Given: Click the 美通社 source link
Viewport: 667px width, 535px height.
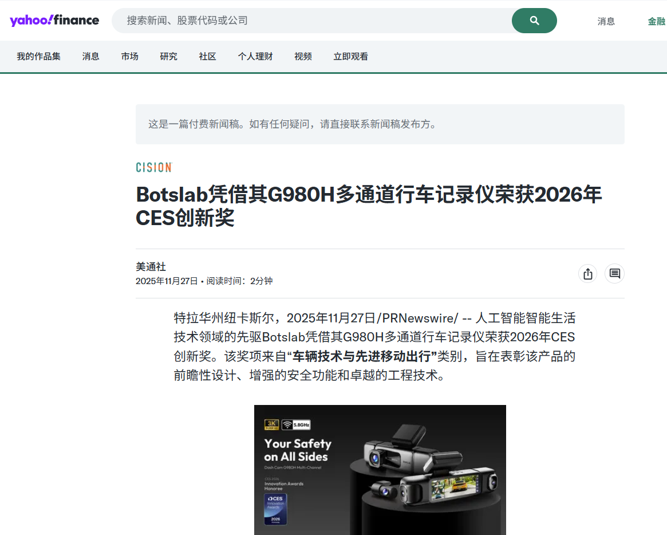Looking at the screenshot, I should 151,266.
